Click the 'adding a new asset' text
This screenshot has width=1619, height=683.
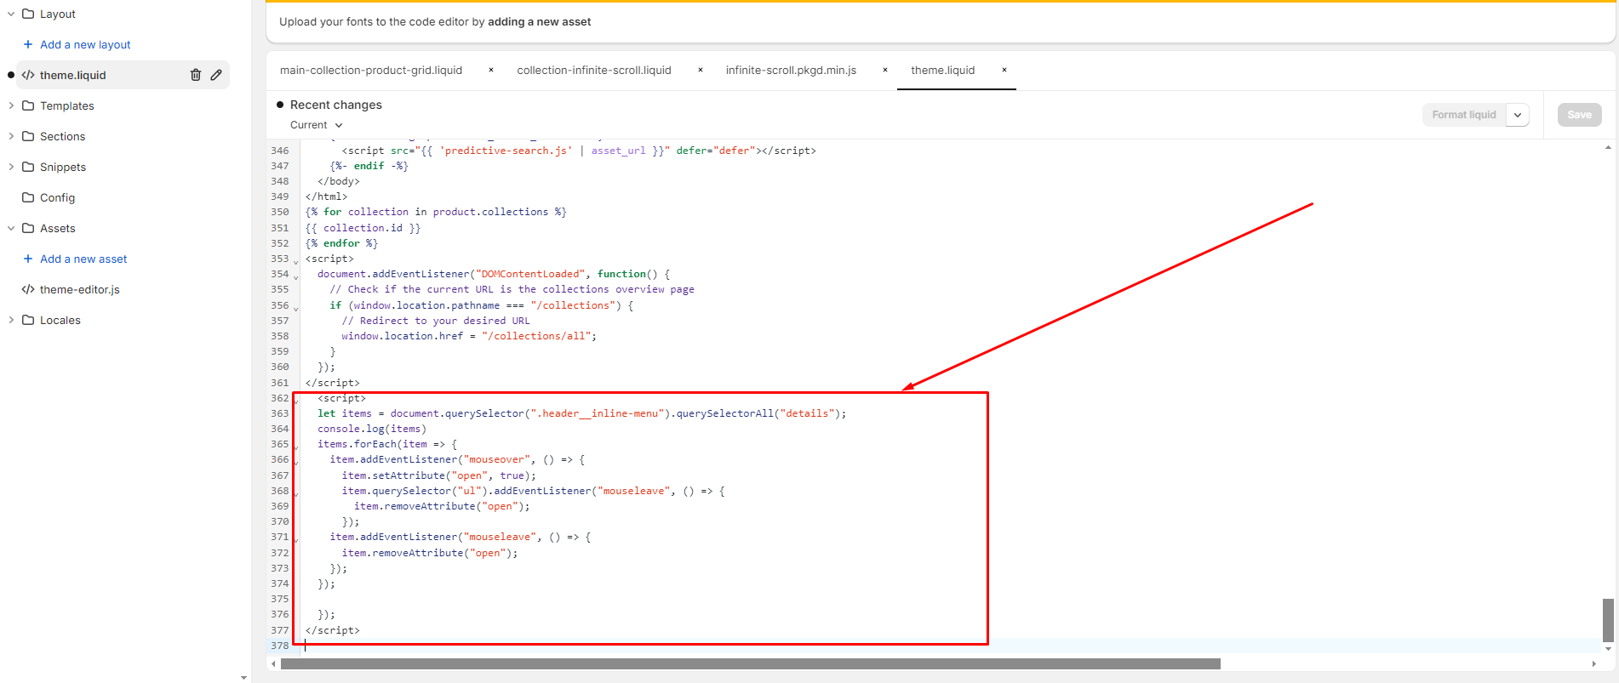(539, 21)
